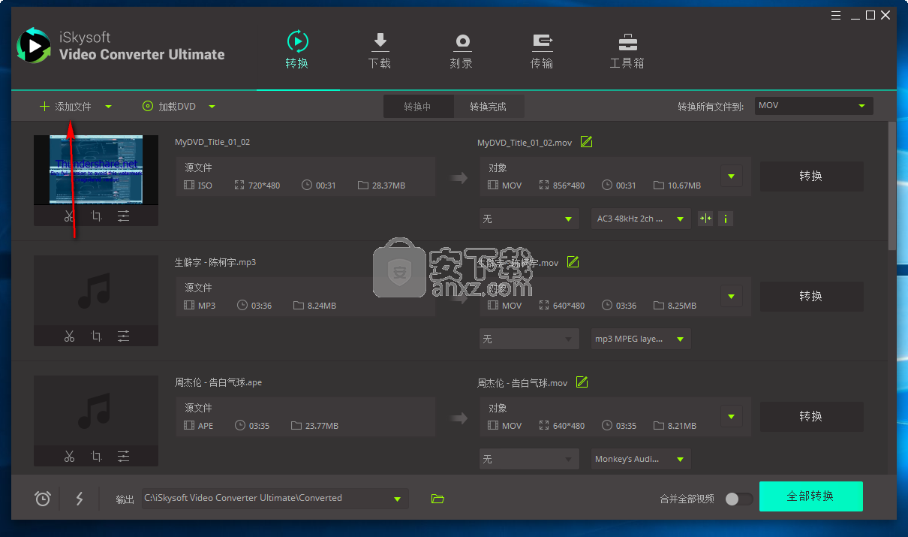Select the file name 周杰伦 - 告白气球.ape
The width and height of the screenshot is (908, 537).
[x=218, y=382]
